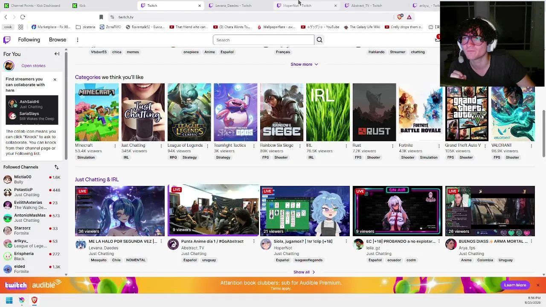
Task: Open the Rust category options menu
Action: click(392, 146)
